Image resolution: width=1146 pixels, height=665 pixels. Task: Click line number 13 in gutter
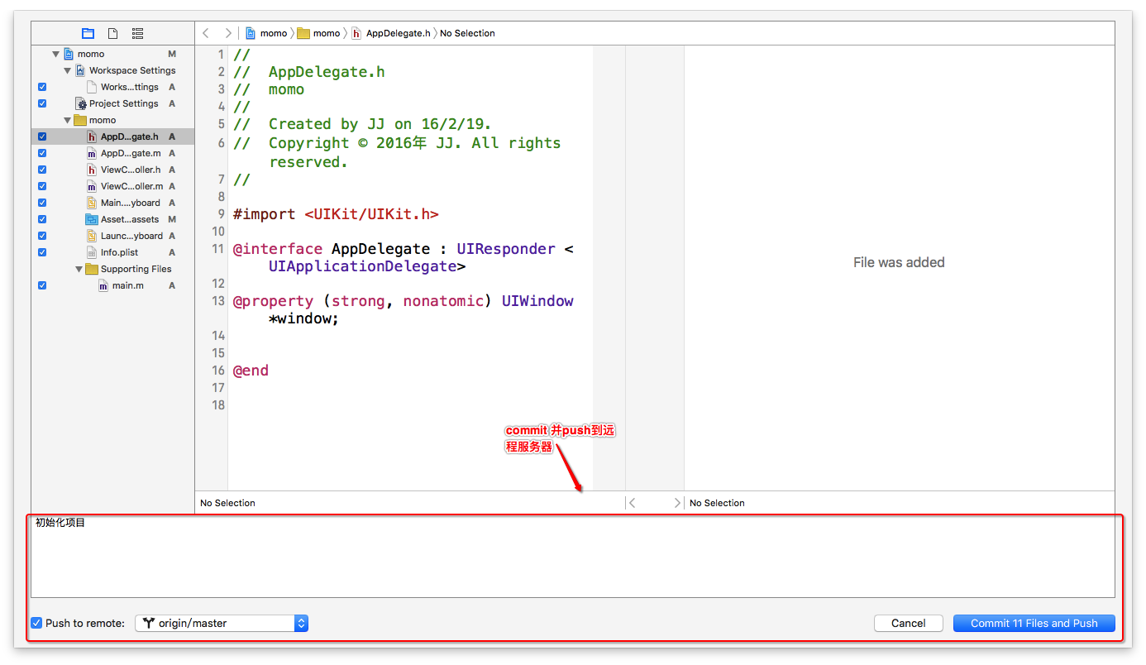point(218,301)
